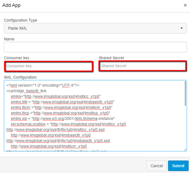Submit the app configuration

pyautogui.click(x=178, y=166)
